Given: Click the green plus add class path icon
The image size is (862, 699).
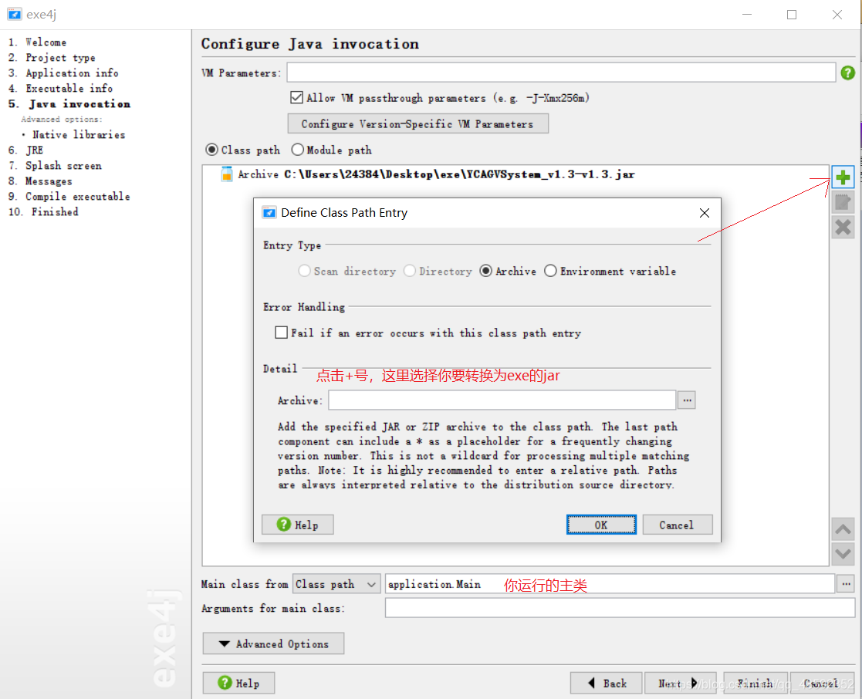Looking at the screenshot, I should (843, 177).
